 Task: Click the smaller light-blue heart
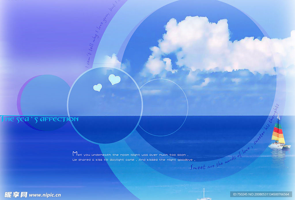point(98,87)
